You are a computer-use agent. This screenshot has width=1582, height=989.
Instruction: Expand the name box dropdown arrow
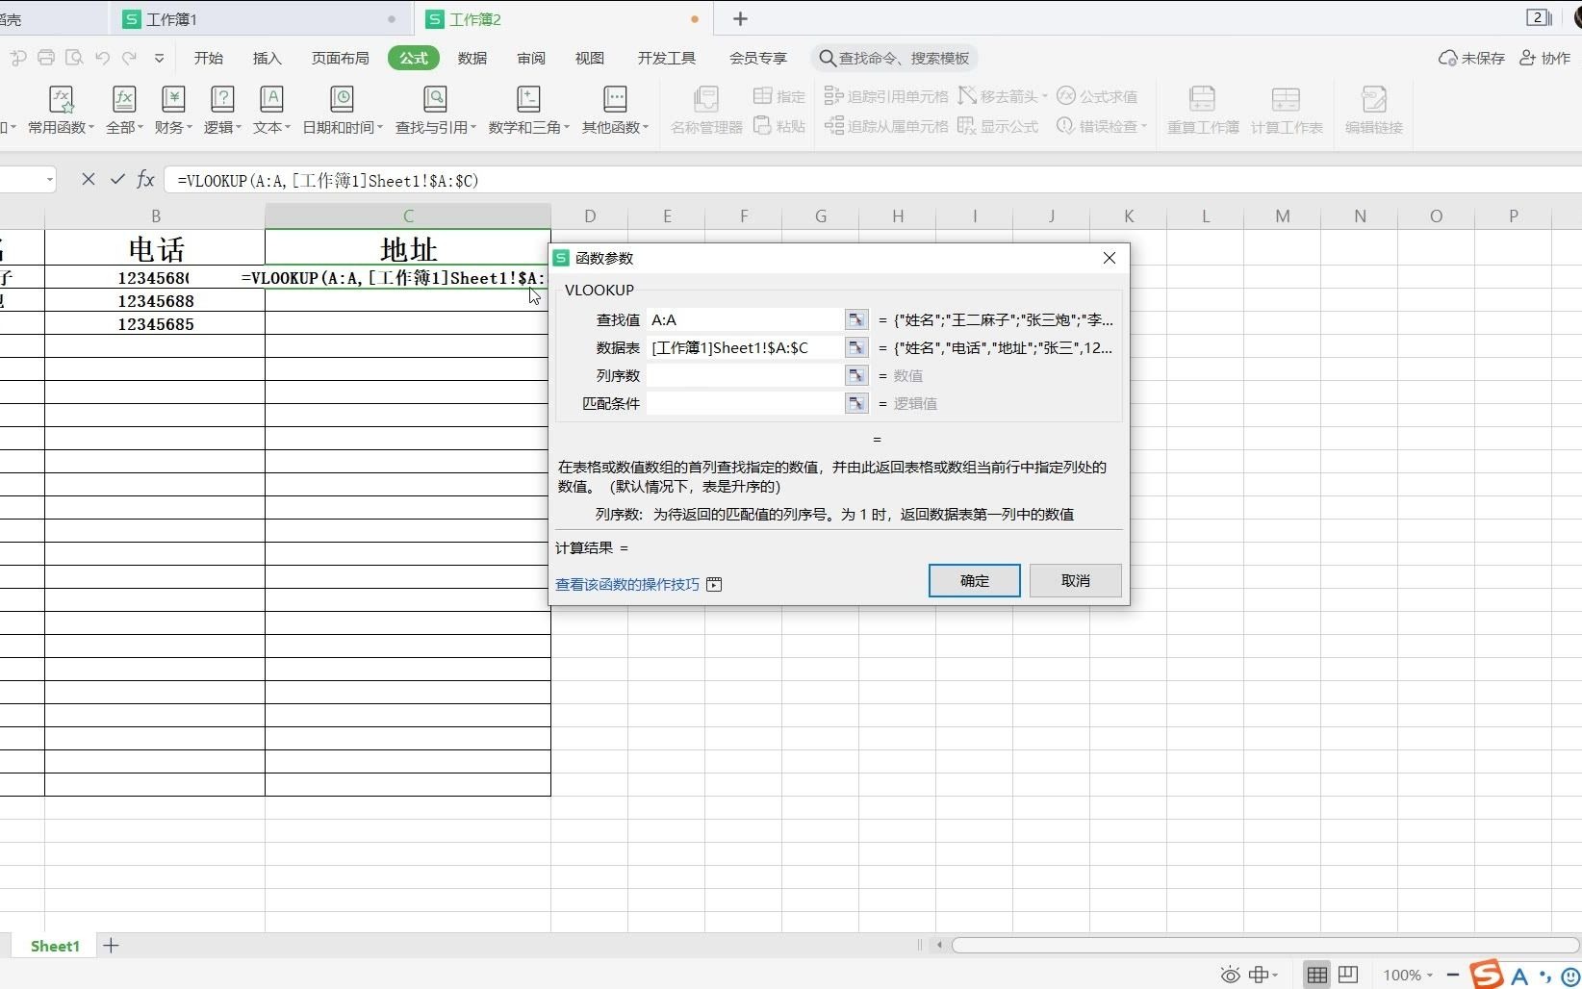coord(49,180)
